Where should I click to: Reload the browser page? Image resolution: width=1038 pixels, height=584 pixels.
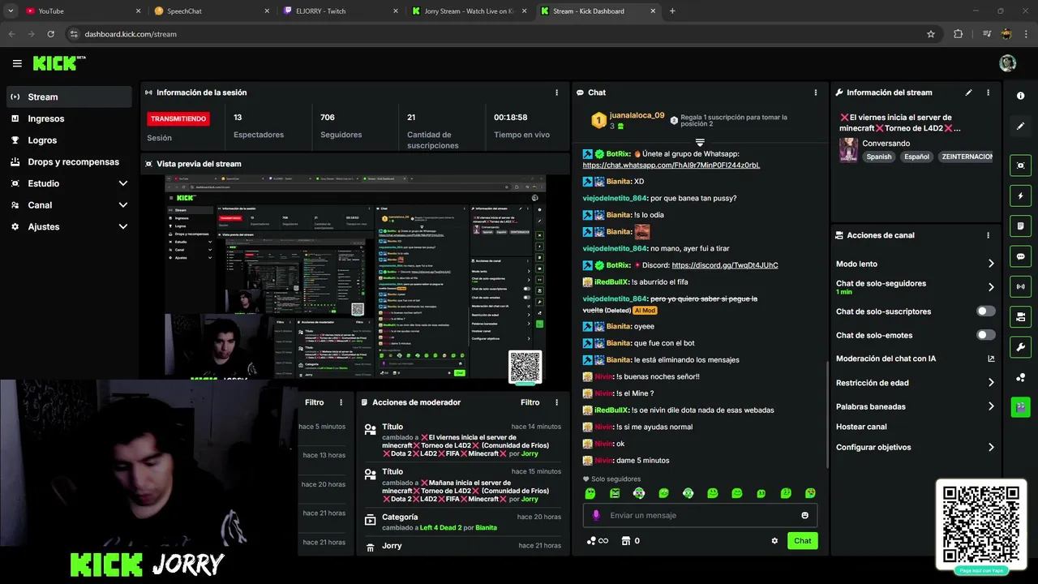[x=50, y=34]
